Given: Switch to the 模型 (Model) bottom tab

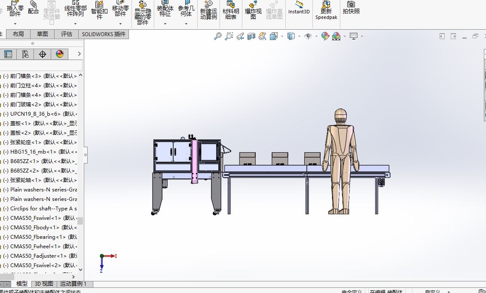Looking at the screenshot, I should point(21,284).
